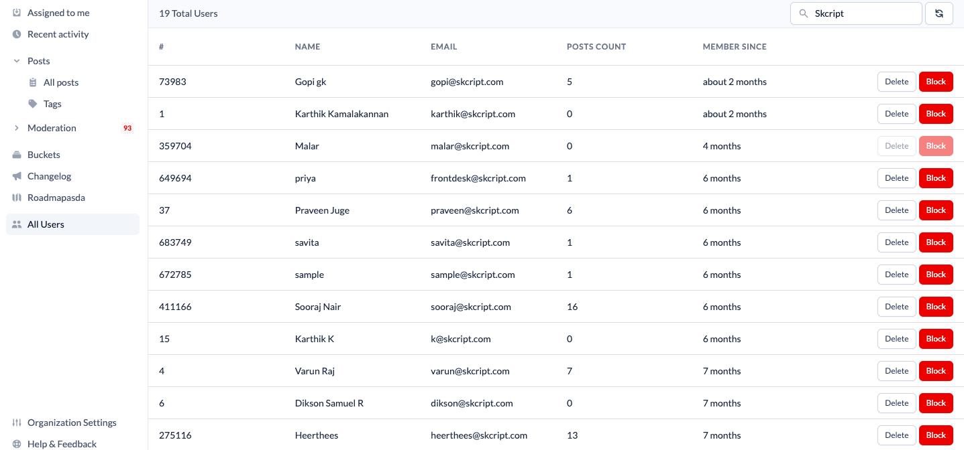Block user Karthik K
964x450 pixels.
click(936, 339)
